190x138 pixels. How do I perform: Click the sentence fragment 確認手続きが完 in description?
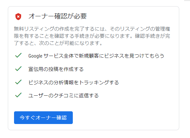coord(152,36)
